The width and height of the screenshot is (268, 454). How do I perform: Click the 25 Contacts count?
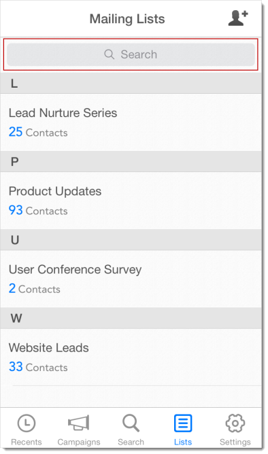(38, 133)
